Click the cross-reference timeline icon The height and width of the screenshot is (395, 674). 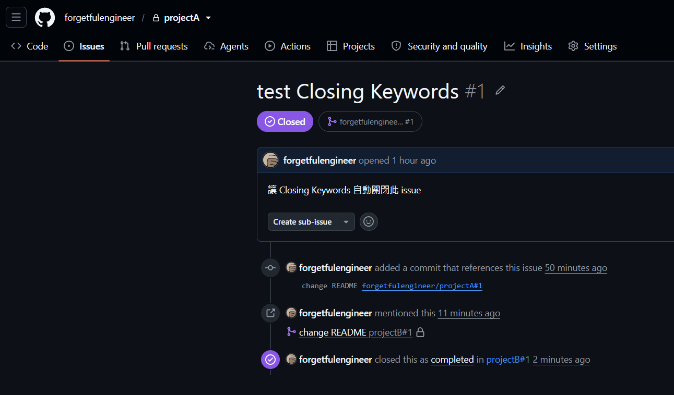(x=270, y=313)
